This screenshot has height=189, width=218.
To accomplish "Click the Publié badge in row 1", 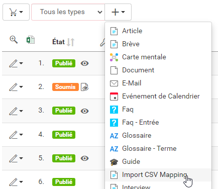I will coord(64,63).
